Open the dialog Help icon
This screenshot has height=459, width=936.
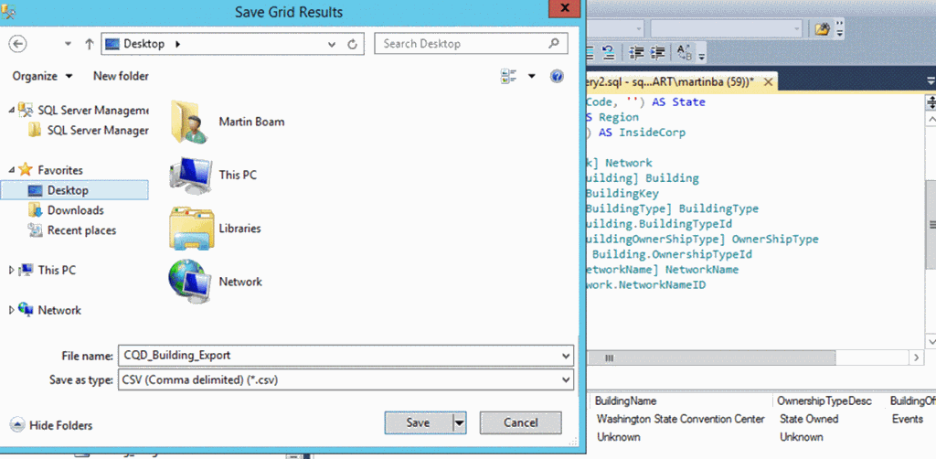(x=557, y=76)
